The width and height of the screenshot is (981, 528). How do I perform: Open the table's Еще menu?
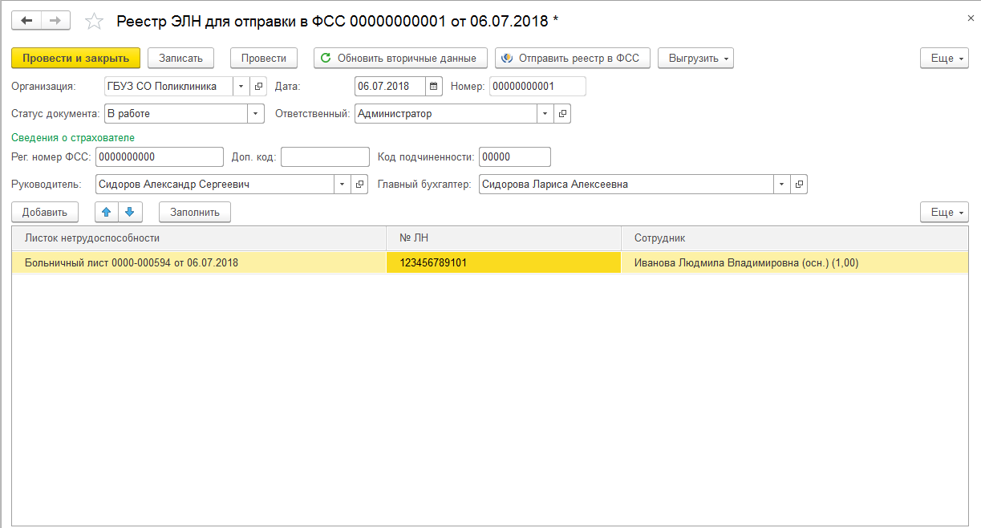pos(944,212)
